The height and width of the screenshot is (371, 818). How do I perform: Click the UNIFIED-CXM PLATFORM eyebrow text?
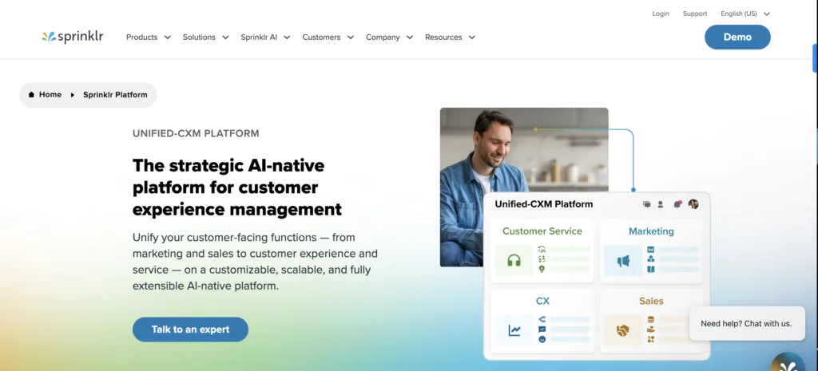(x=196, y=133)
